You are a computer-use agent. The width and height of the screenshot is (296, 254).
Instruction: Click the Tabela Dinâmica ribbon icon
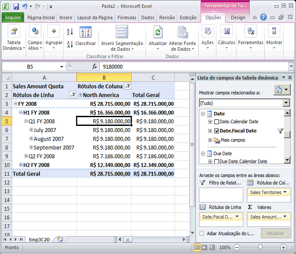(14, 32)
